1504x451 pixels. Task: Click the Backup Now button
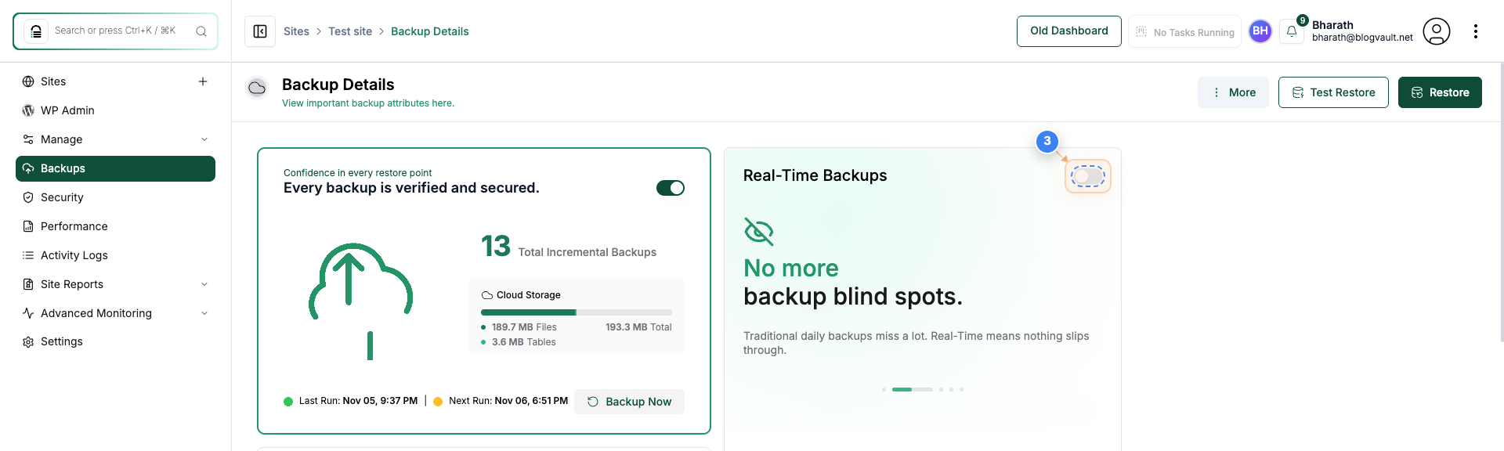click(629, 402)
